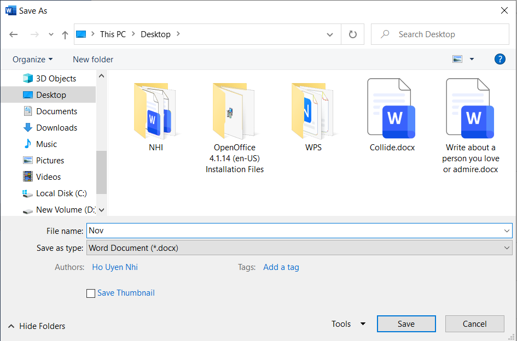Add a tag to the document
Screen dimensions: 517x341
point(281,267)
